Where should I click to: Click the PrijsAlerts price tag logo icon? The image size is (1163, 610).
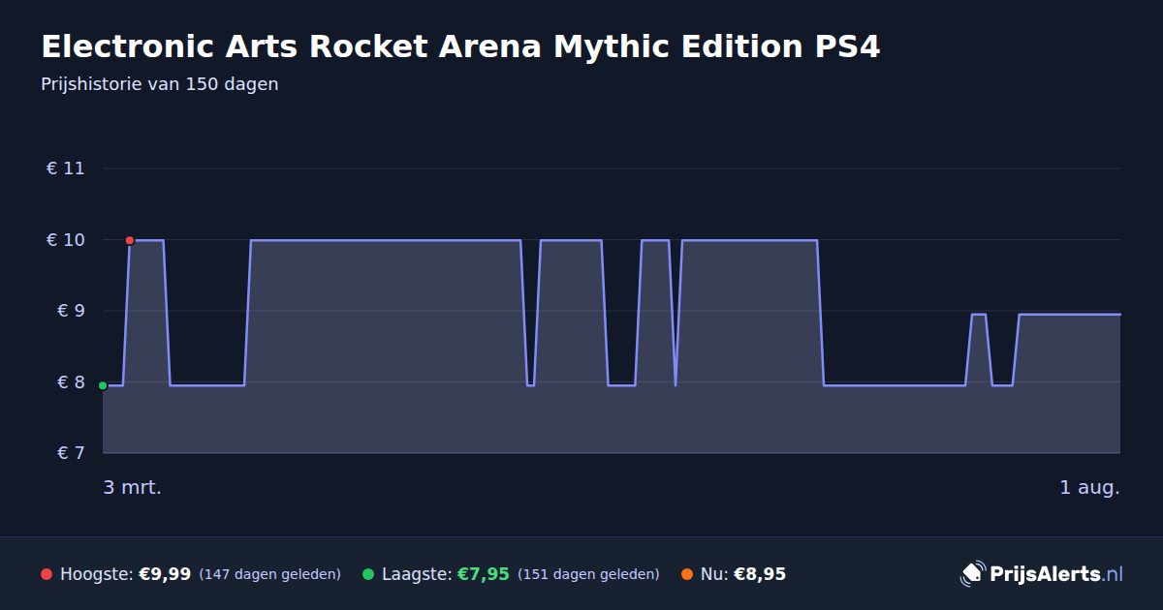[972, 574]
